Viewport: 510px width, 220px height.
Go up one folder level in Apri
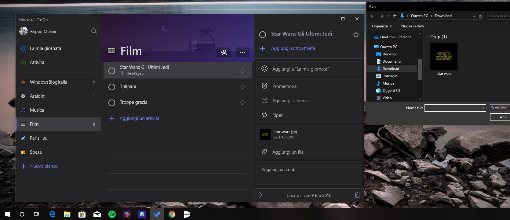(x=395, y=16)
